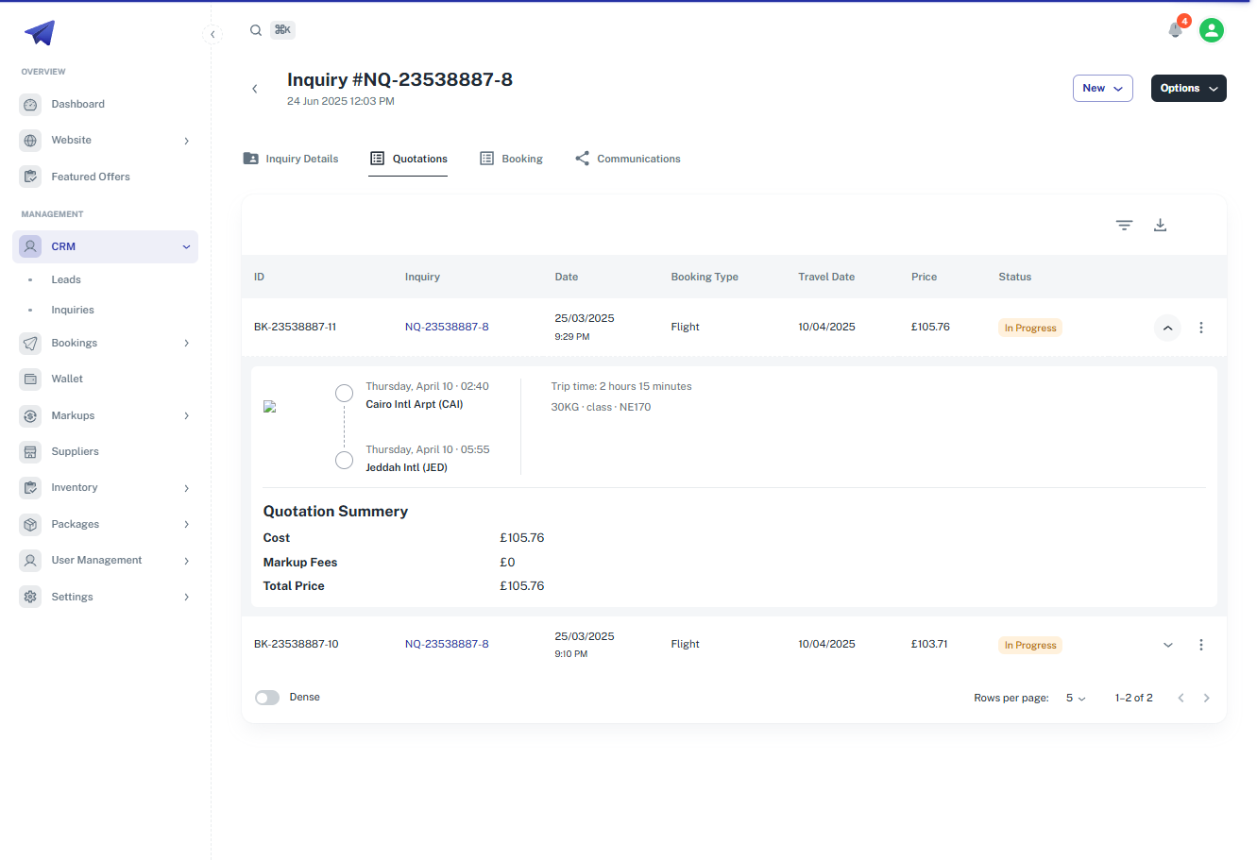Open Wallet in the sidebar
Screen dimensions: 1257x860
click(105, 379)
